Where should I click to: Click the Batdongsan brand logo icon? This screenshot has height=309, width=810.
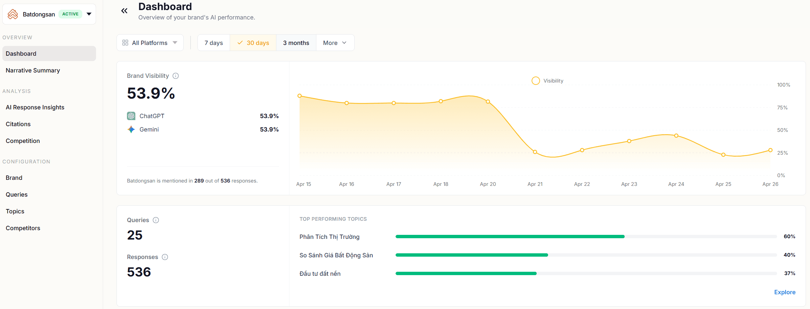click(13, 14)
